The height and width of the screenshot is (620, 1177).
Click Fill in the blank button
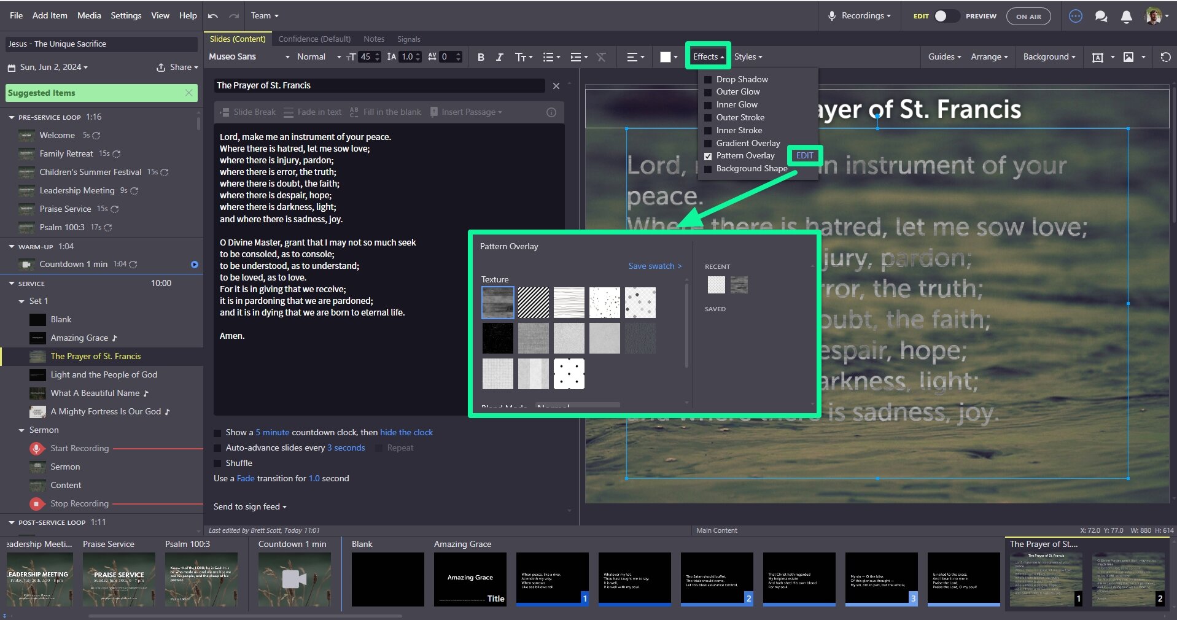click(386, 112)
